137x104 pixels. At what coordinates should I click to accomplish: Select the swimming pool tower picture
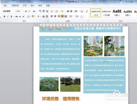[114, 46]
